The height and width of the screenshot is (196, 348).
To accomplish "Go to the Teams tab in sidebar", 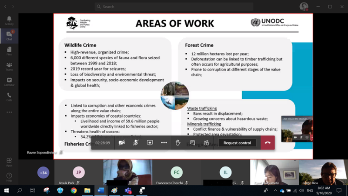I will pyautogui.click(x=9, y=65).
